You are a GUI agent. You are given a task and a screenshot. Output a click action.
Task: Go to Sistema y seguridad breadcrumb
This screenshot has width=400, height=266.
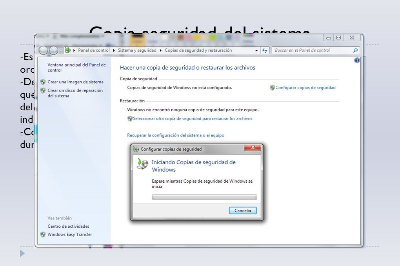pyautogui.click(x=137, y=50)
